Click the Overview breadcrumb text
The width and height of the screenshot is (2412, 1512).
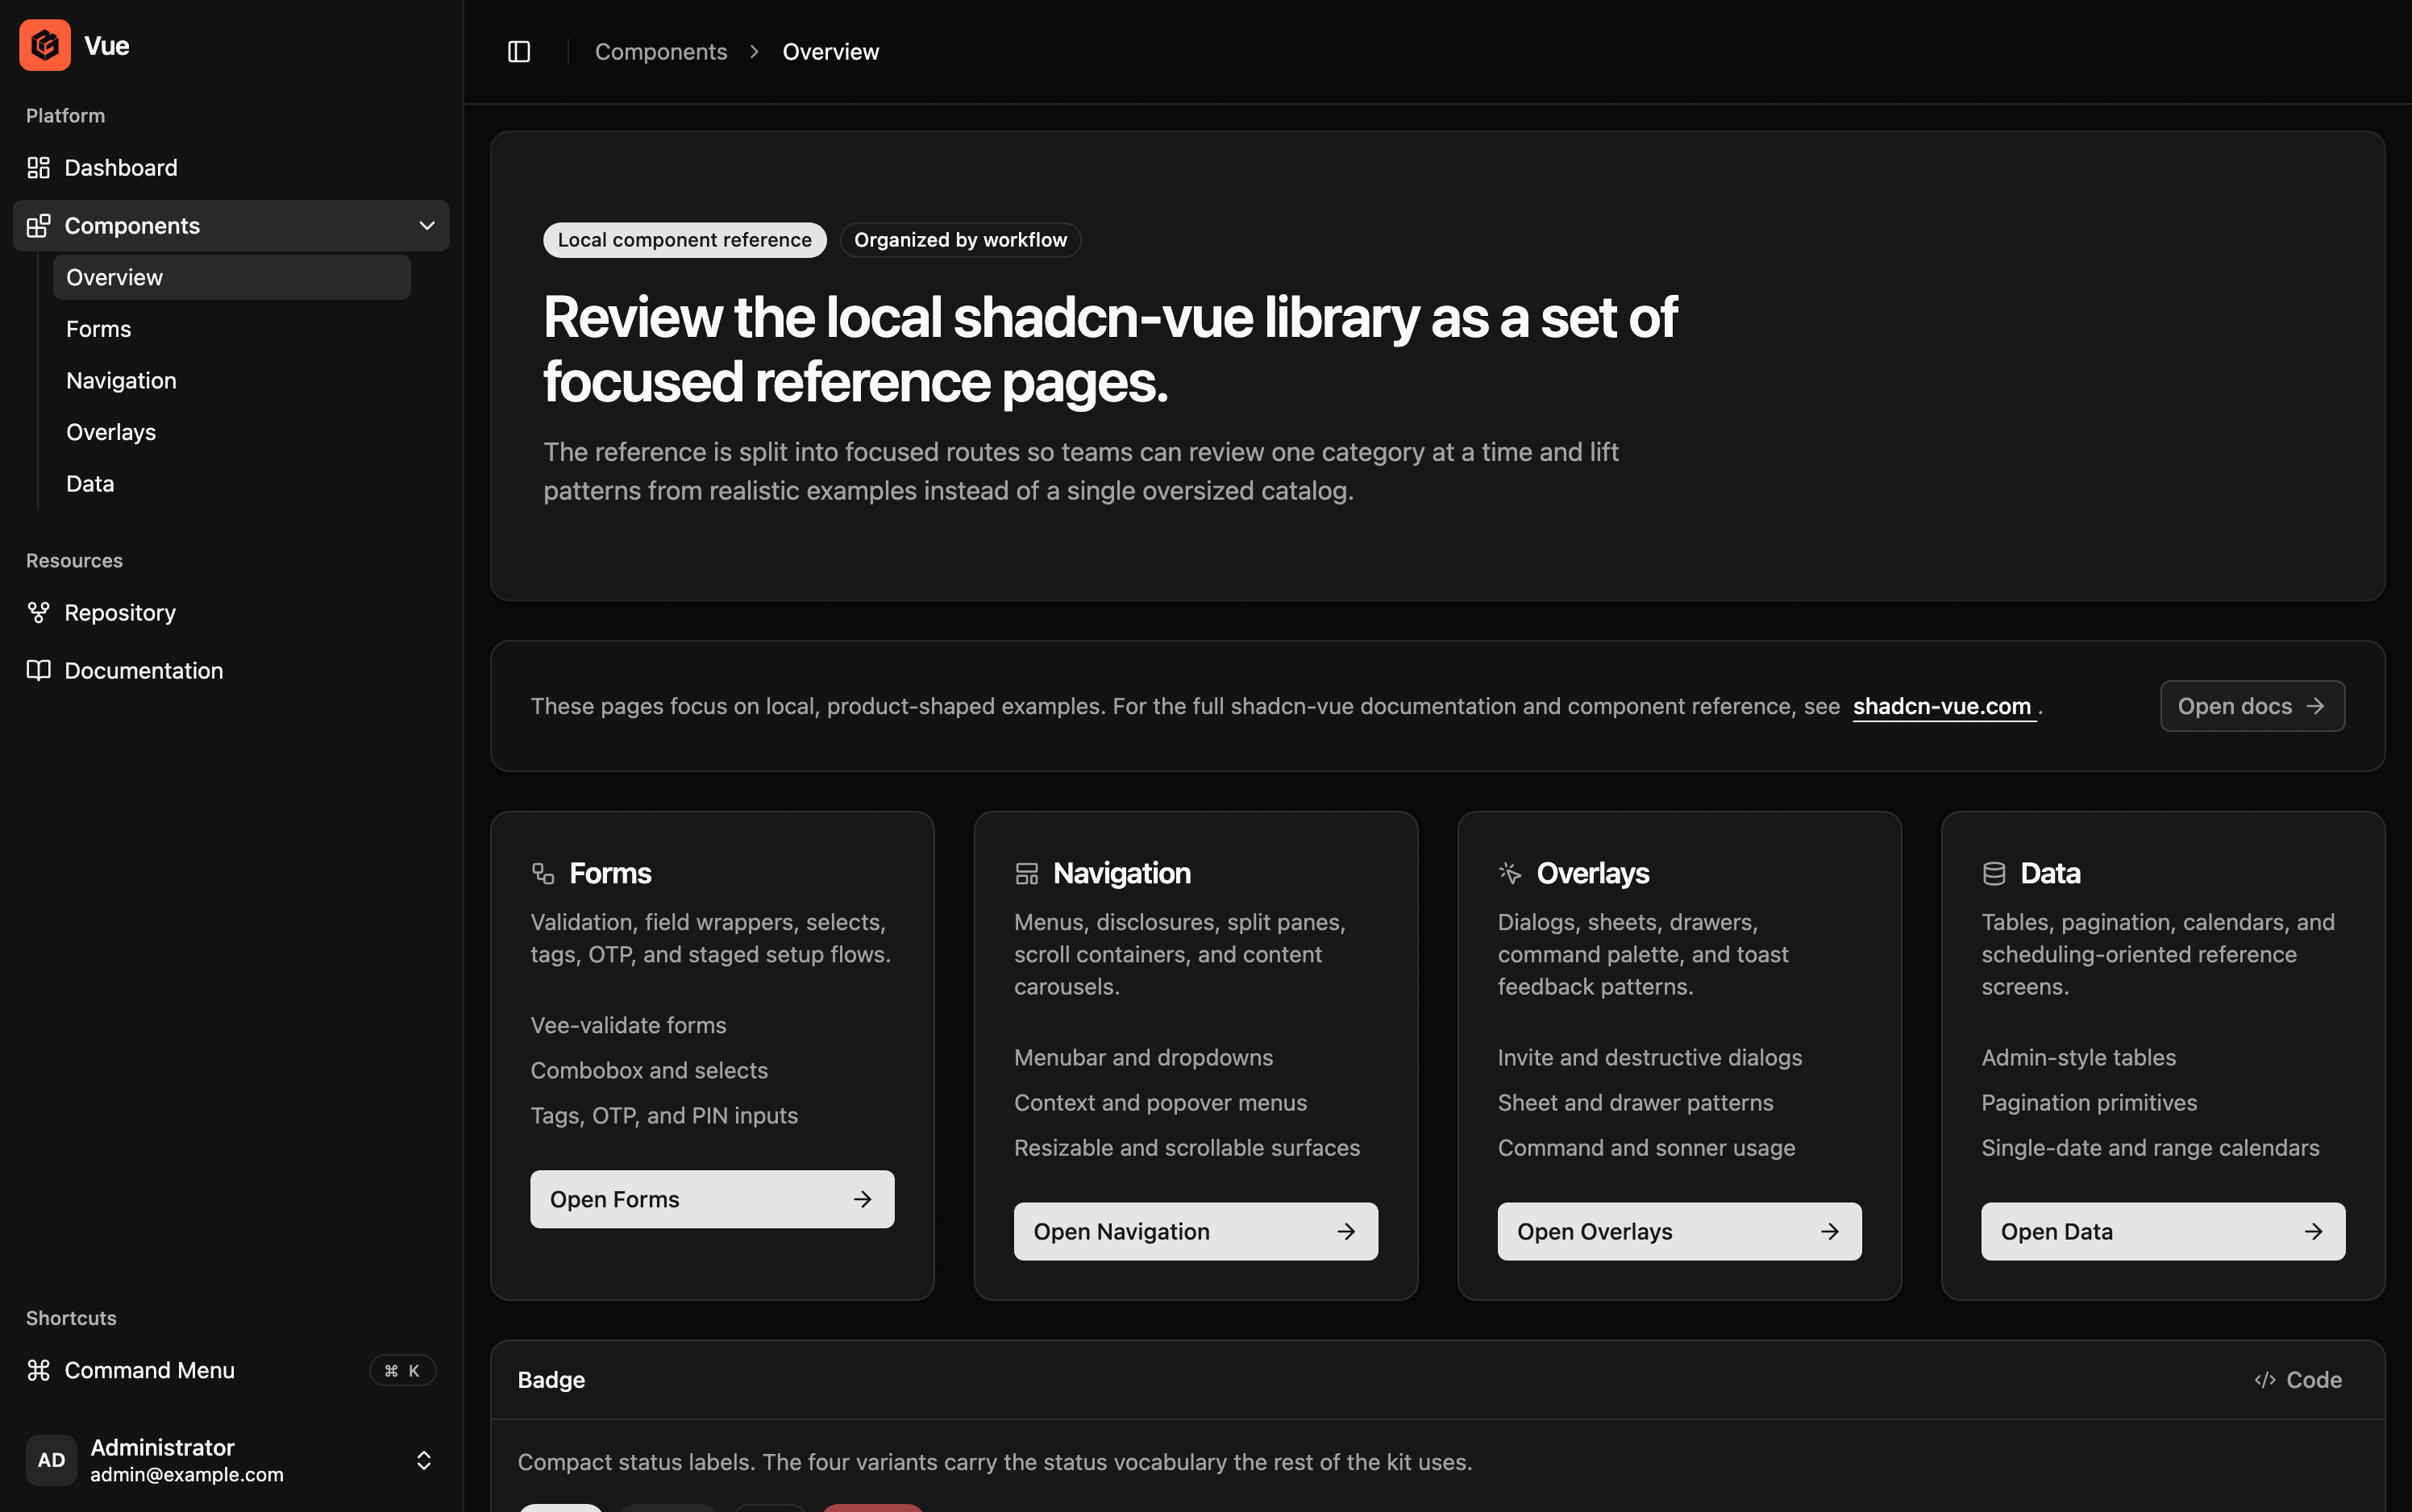click(831, 52)
